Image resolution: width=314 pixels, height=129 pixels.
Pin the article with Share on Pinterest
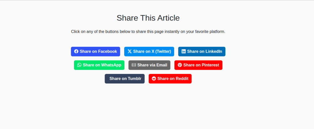198,65
